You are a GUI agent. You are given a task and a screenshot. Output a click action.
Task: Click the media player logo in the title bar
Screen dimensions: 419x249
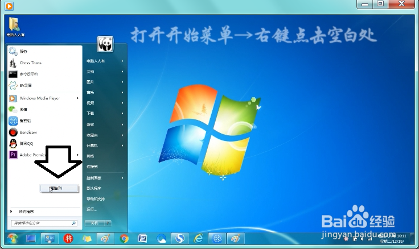point(9,6)
